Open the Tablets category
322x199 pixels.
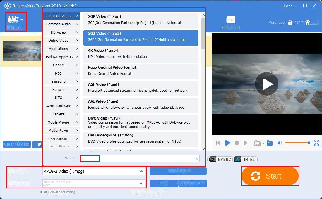click(61, 114)
